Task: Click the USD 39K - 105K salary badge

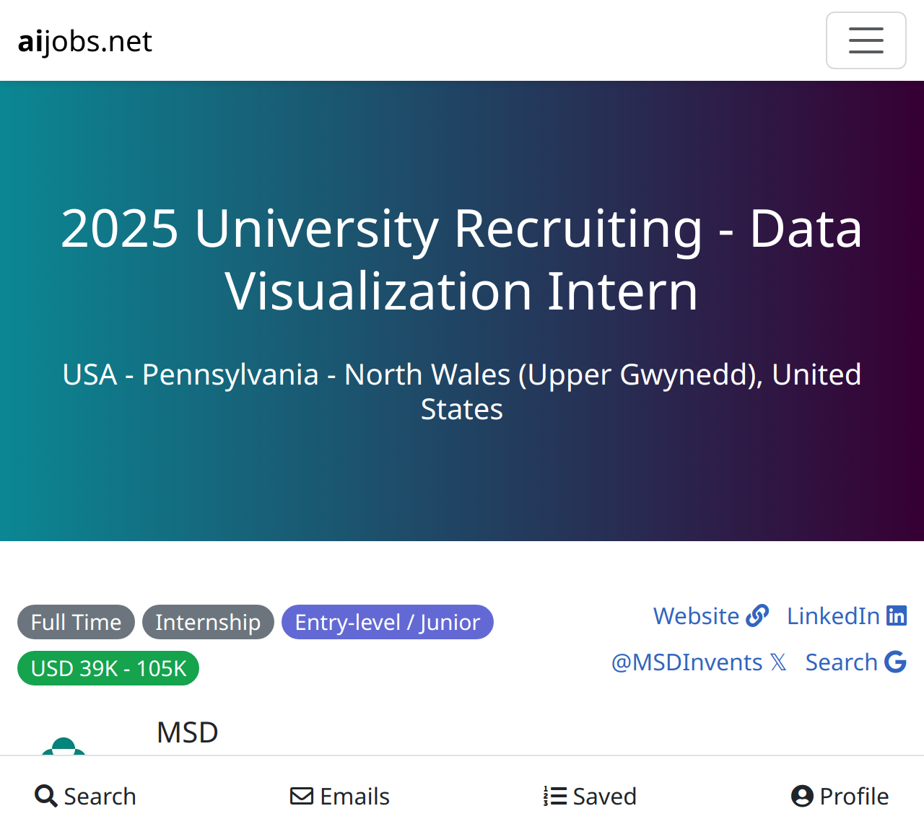Action: coord(108,668)
